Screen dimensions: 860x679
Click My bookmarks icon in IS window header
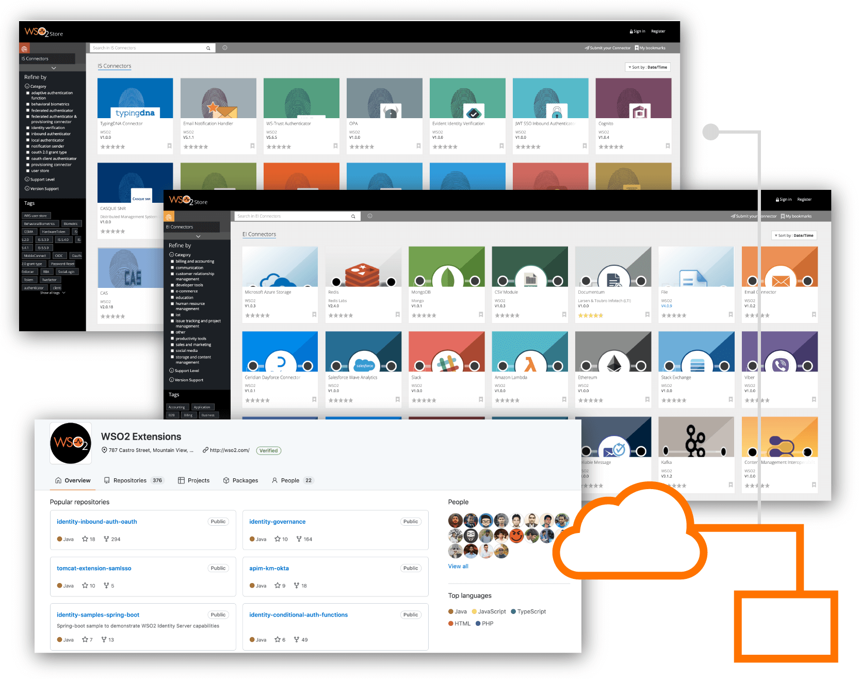pyautogui.click(x=637, y=47)
